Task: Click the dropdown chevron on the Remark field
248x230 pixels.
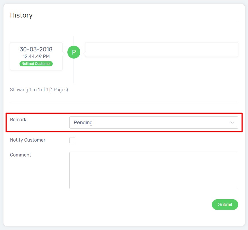Action: point(232,122)
